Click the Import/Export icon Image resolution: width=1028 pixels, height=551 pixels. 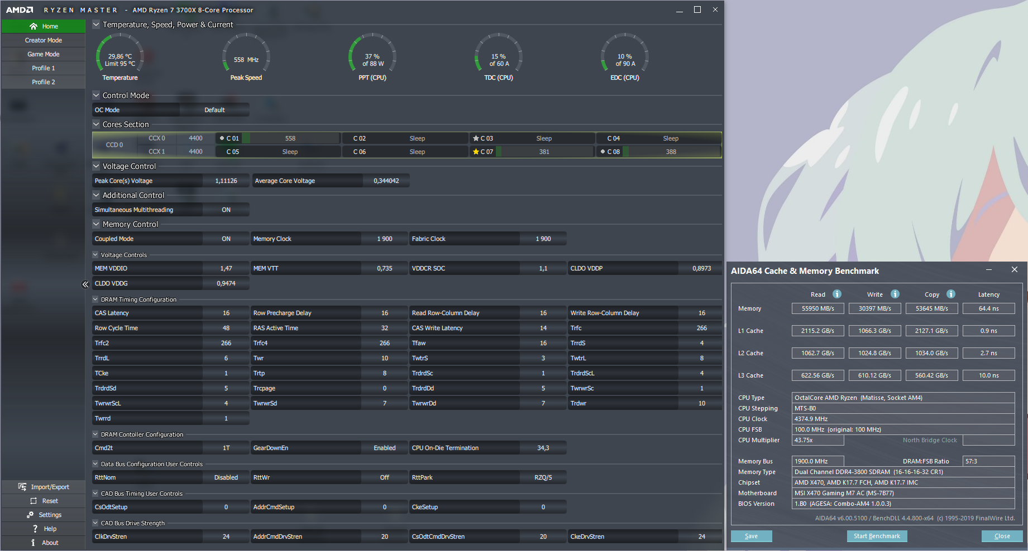pyautogui.click(x=22, y=487)
